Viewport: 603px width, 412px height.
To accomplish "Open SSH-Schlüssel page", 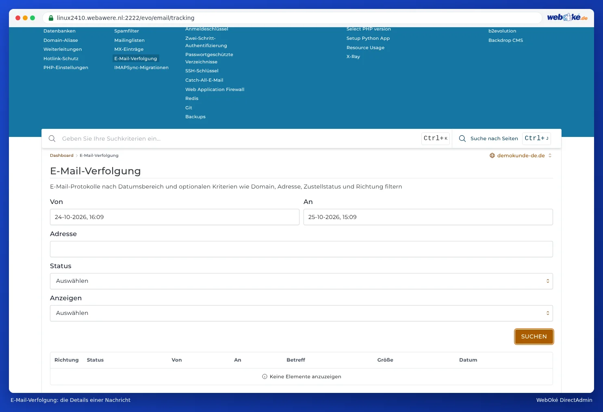I will click(202, 71).
